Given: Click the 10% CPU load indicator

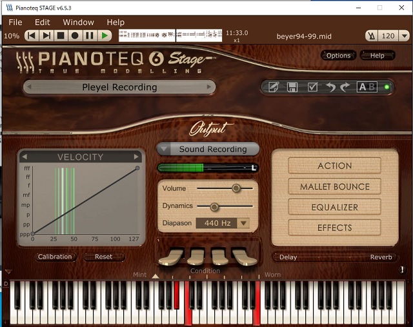Looking at the screenshot, I should point(12,36).
